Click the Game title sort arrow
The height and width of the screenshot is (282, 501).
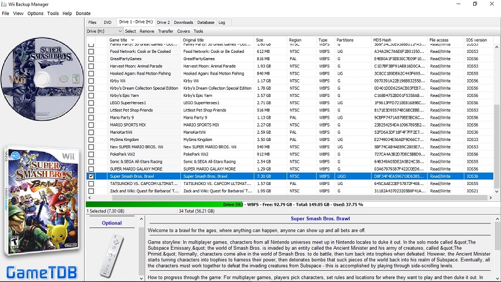click(x=132, y=40)
